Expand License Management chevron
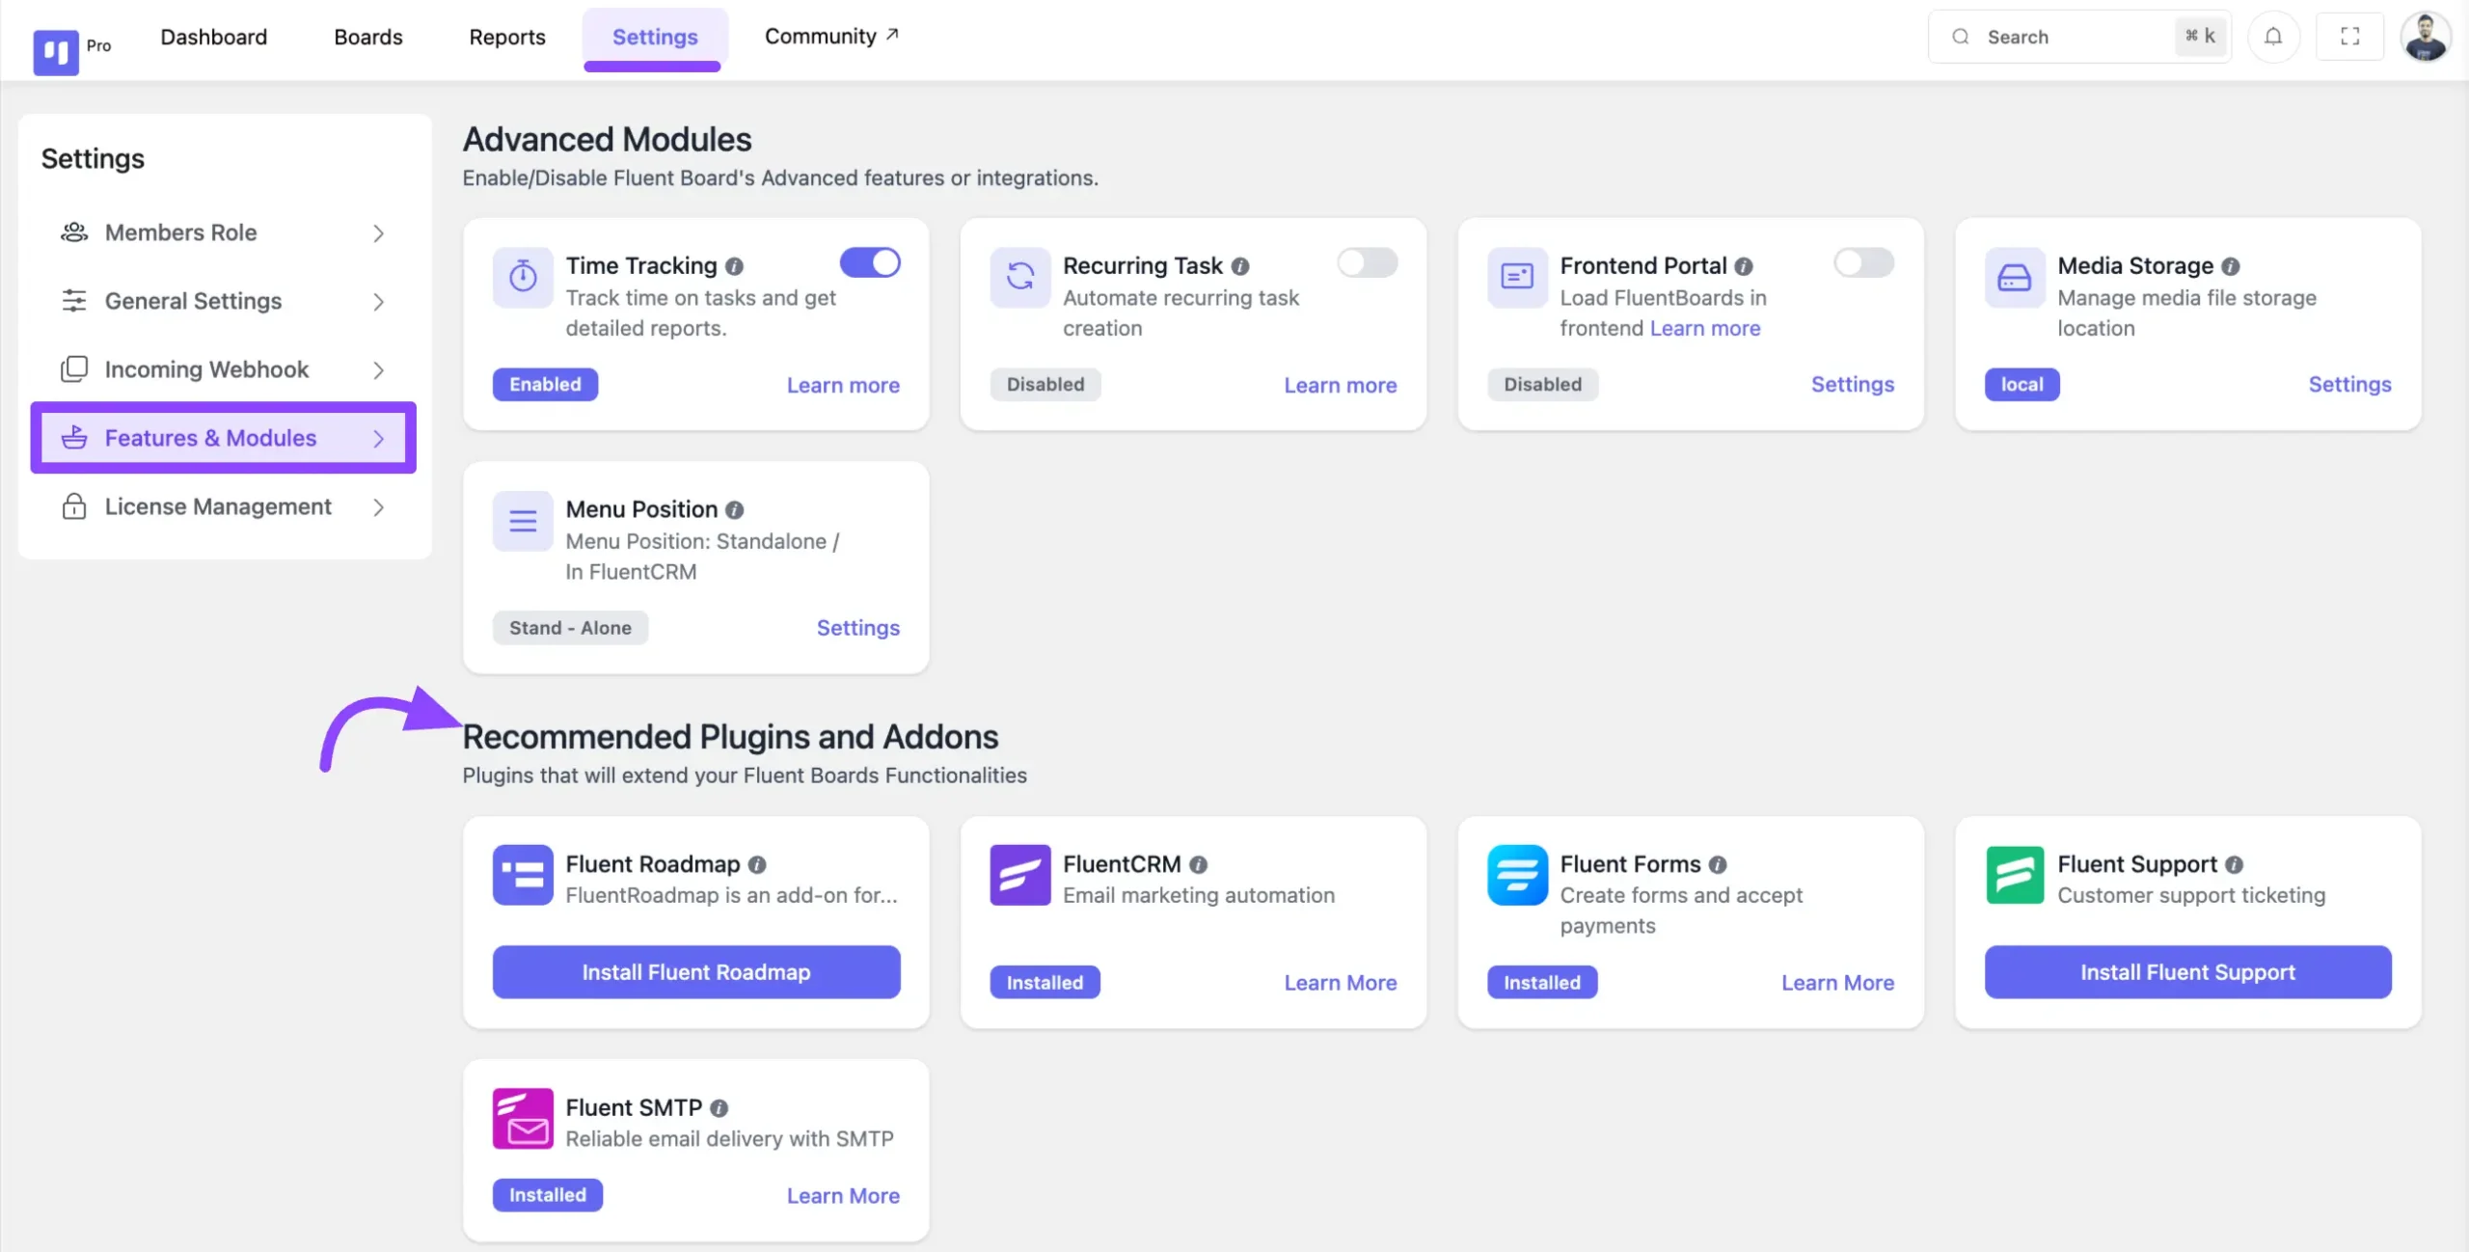Image resolution: width=2469 pixels, height=1252 pixels. (379, 507)
